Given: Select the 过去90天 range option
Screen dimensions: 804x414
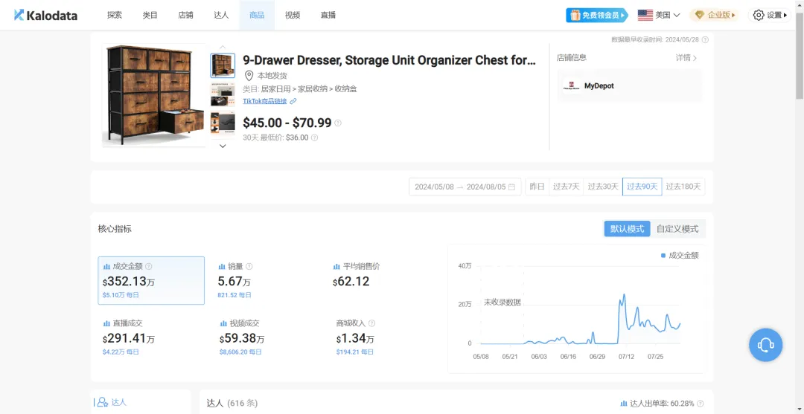Looking at the screenshot, I should click(x=642, y=187).
